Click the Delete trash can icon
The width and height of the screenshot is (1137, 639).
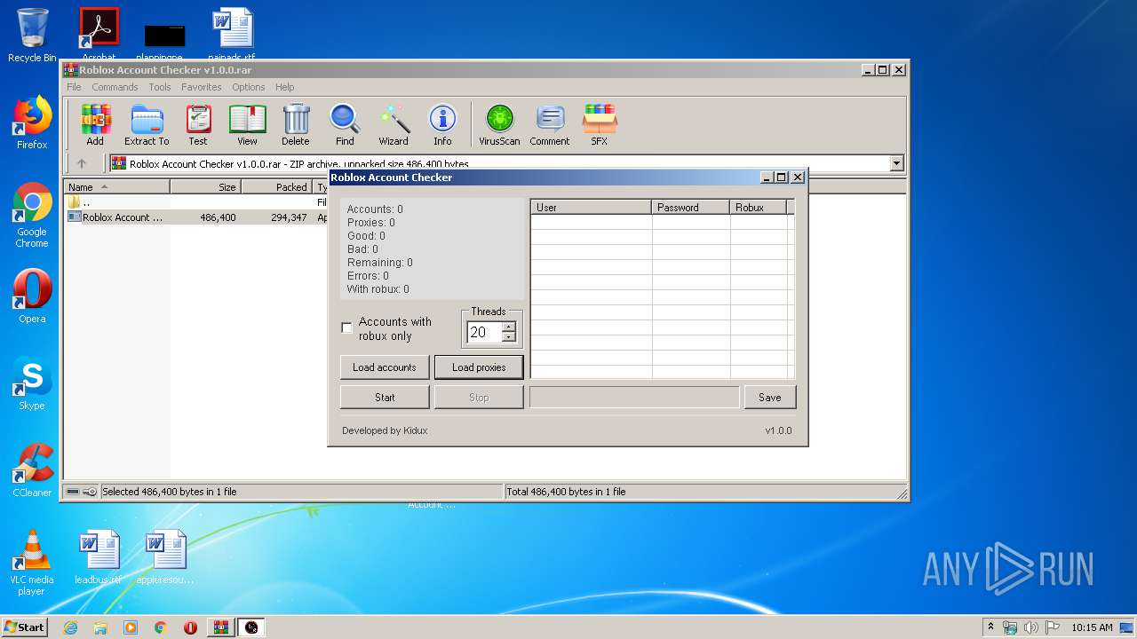coord(296,125)
